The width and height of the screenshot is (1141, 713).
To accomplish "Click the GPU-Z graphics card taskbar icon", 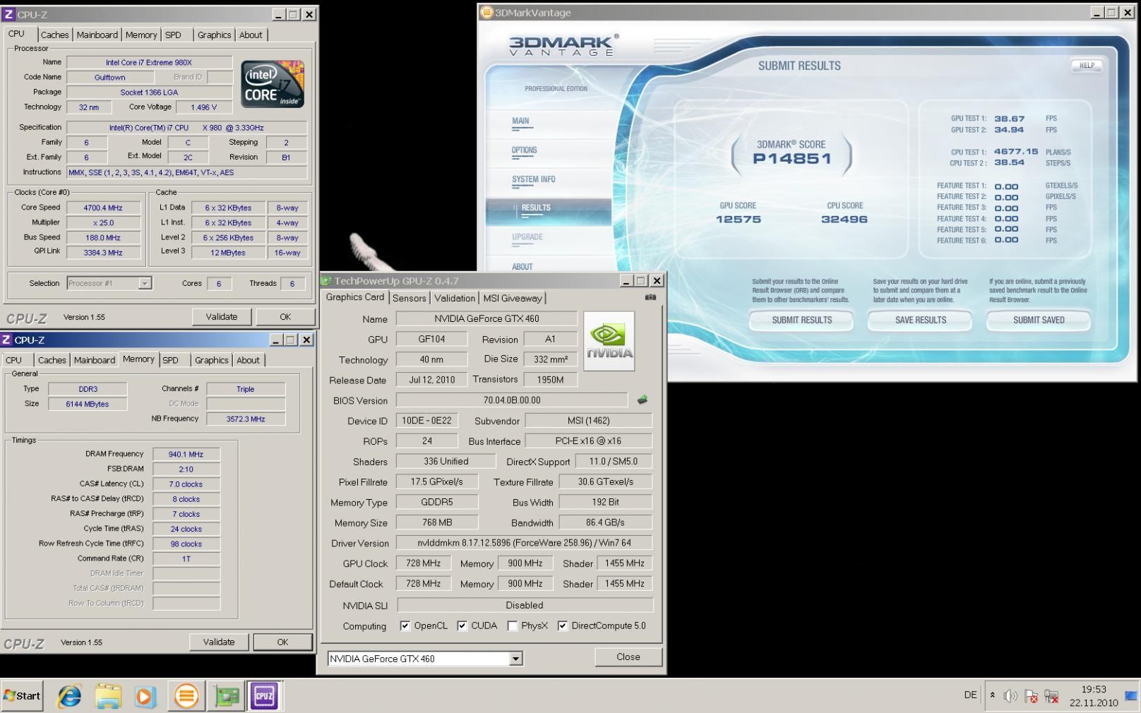I will [x=226, y=696].
